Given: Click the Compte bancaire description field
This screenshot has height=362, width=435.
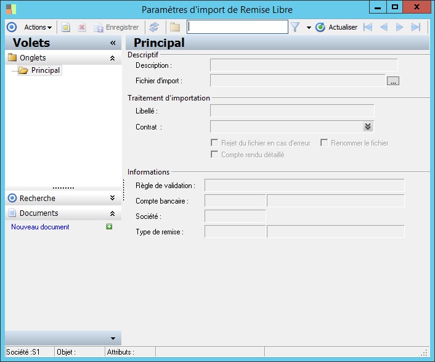Looking at the screenshot, I should (336, 200).
